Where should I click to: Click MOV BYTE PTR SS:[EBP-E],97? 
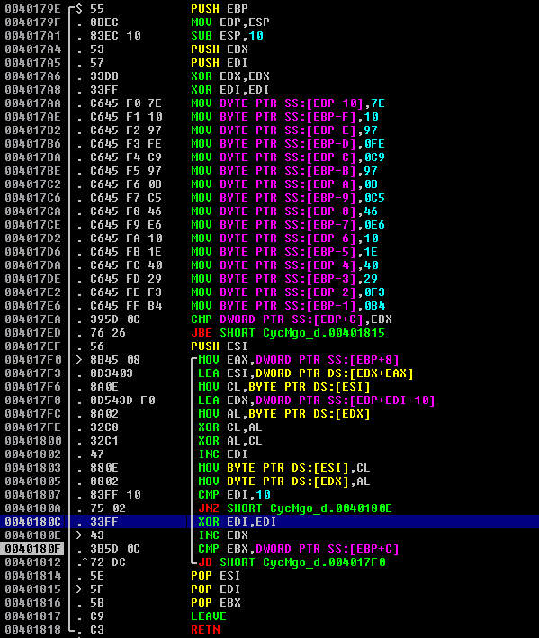click(284, 130)
